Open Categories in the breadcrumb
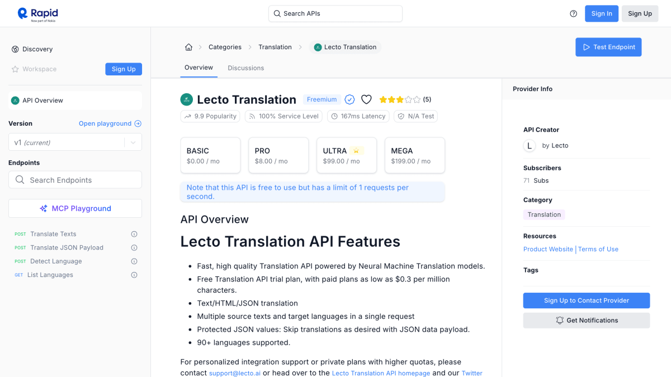This screenshot has height=377, width=671. 225,47
